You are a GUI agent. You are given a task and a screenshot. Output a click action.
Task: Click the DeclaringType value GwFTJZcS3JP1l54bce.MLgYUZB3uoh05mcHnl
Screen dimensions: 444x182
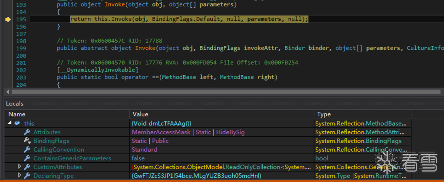(x=196, y=176)
